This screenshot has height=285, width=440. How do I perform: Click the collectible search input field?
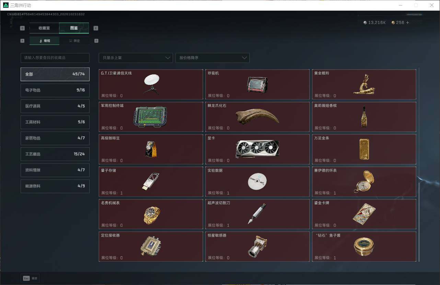coord(55,58)
